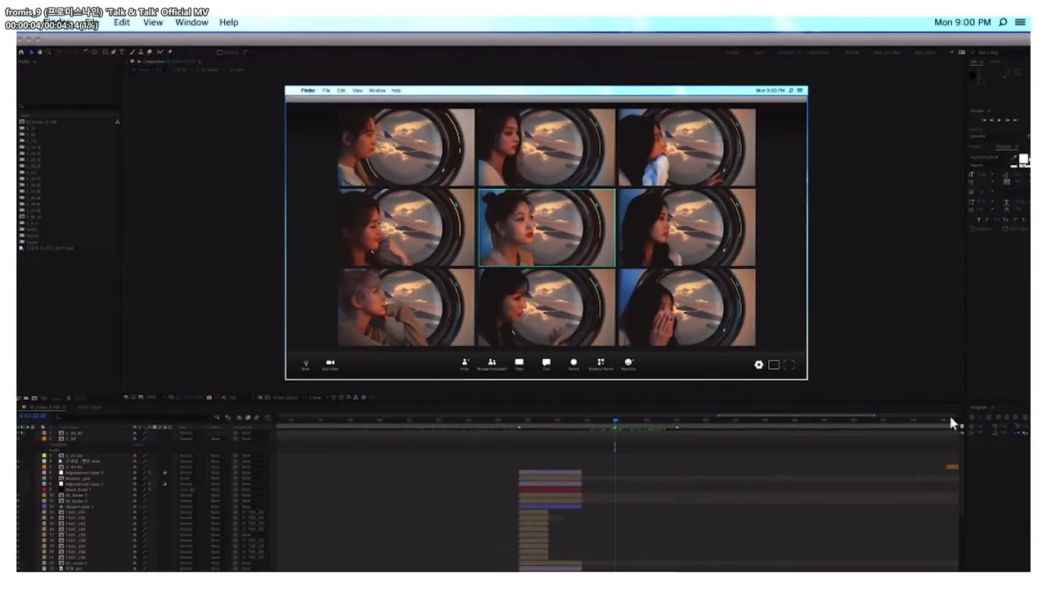
Task: Click the white color swatch in Character panel
Action: click(1022, 159)
